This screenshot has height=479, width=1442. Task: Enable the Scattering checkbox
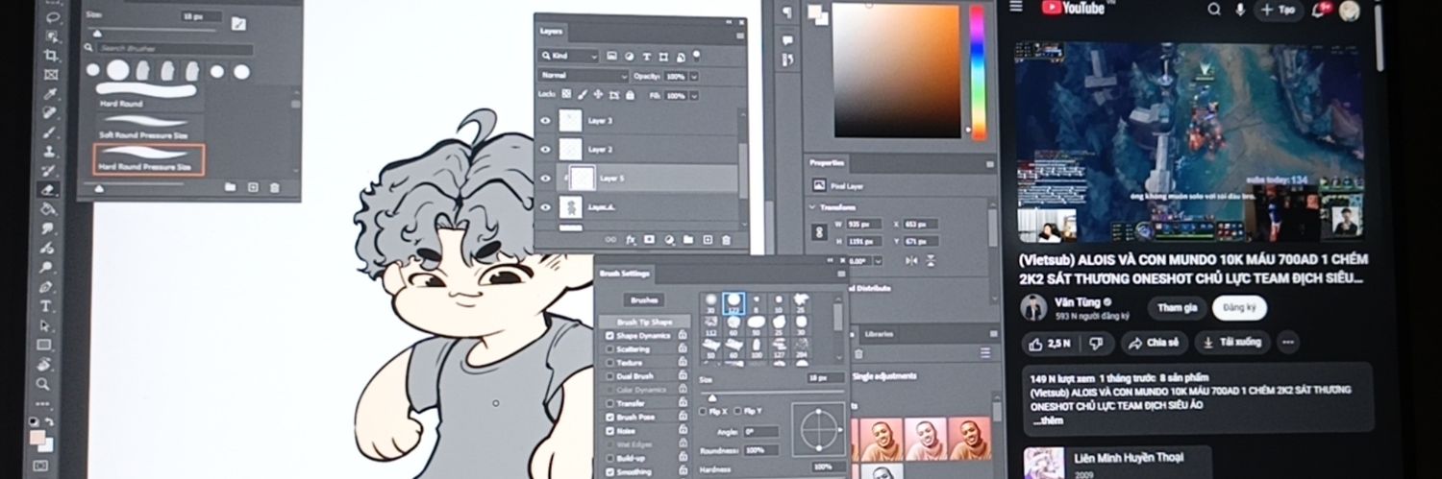point(610,349)
